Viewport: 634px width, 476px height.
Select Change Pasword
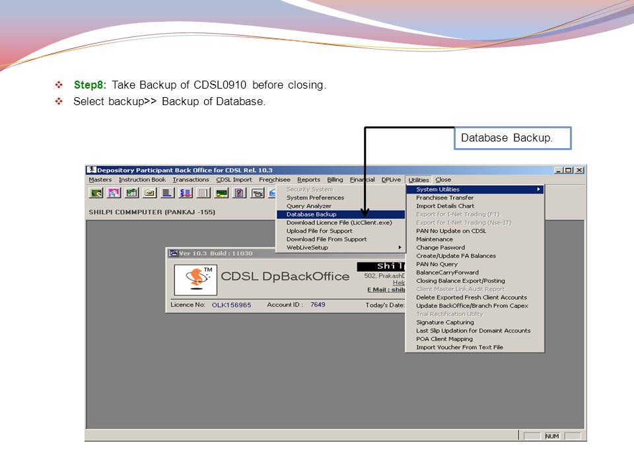[x=475, y=248]
